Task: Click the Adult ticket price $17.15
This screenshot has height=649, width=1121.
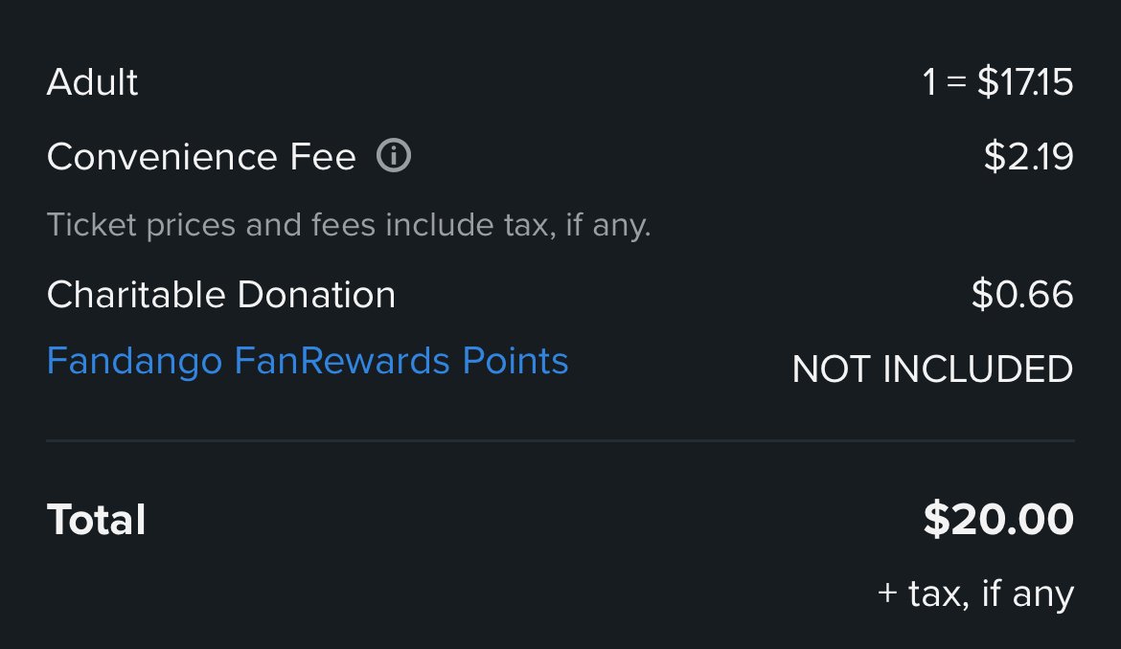Action: click(x=1025, y=82)
